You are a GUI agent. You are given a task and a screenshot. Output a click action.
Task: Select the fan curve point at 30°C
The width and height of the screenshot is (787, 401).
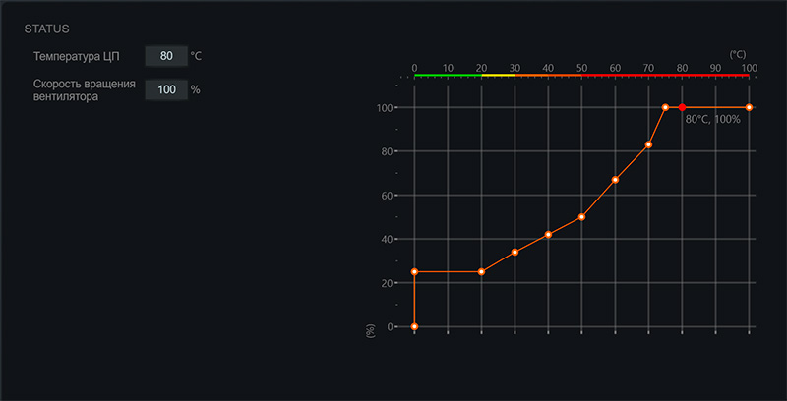[515, 252]
